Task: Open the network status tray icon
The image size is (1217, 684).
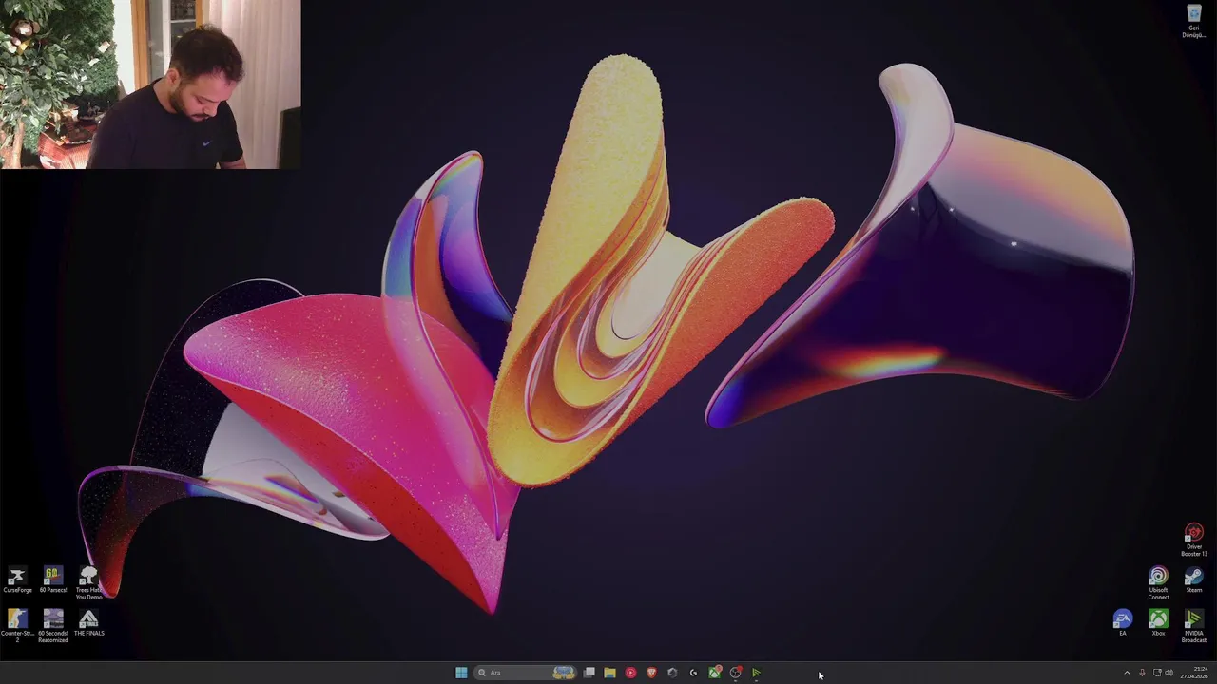Action: [1157, 673]
